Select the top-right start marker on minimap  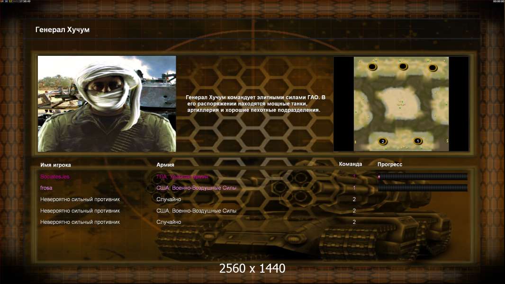[x=432, y=68]
